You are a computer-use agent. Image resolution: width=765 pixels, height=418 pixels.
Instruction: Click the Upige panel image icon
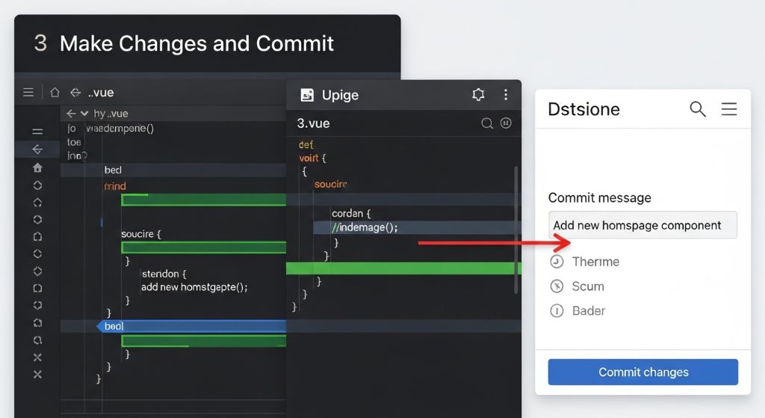[x=307, y=95]
